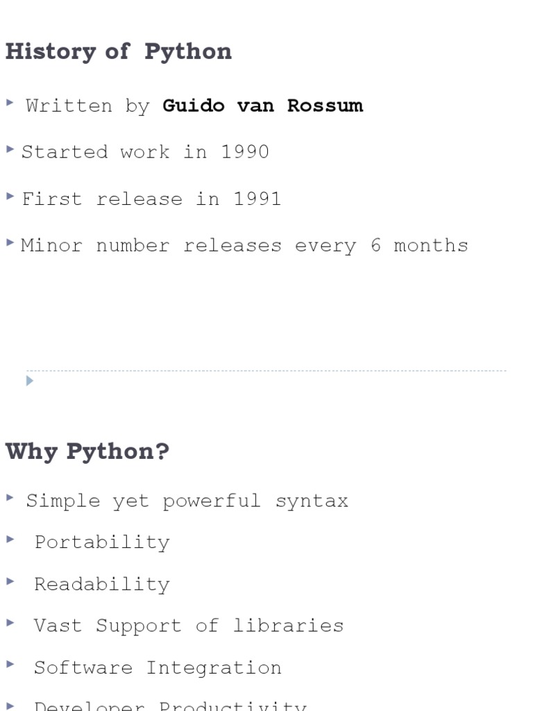Click the text "Minor number releases every 6 months"
Image resolution: width=533 pixels, height=711 pixels.
[x=244, y=246]
